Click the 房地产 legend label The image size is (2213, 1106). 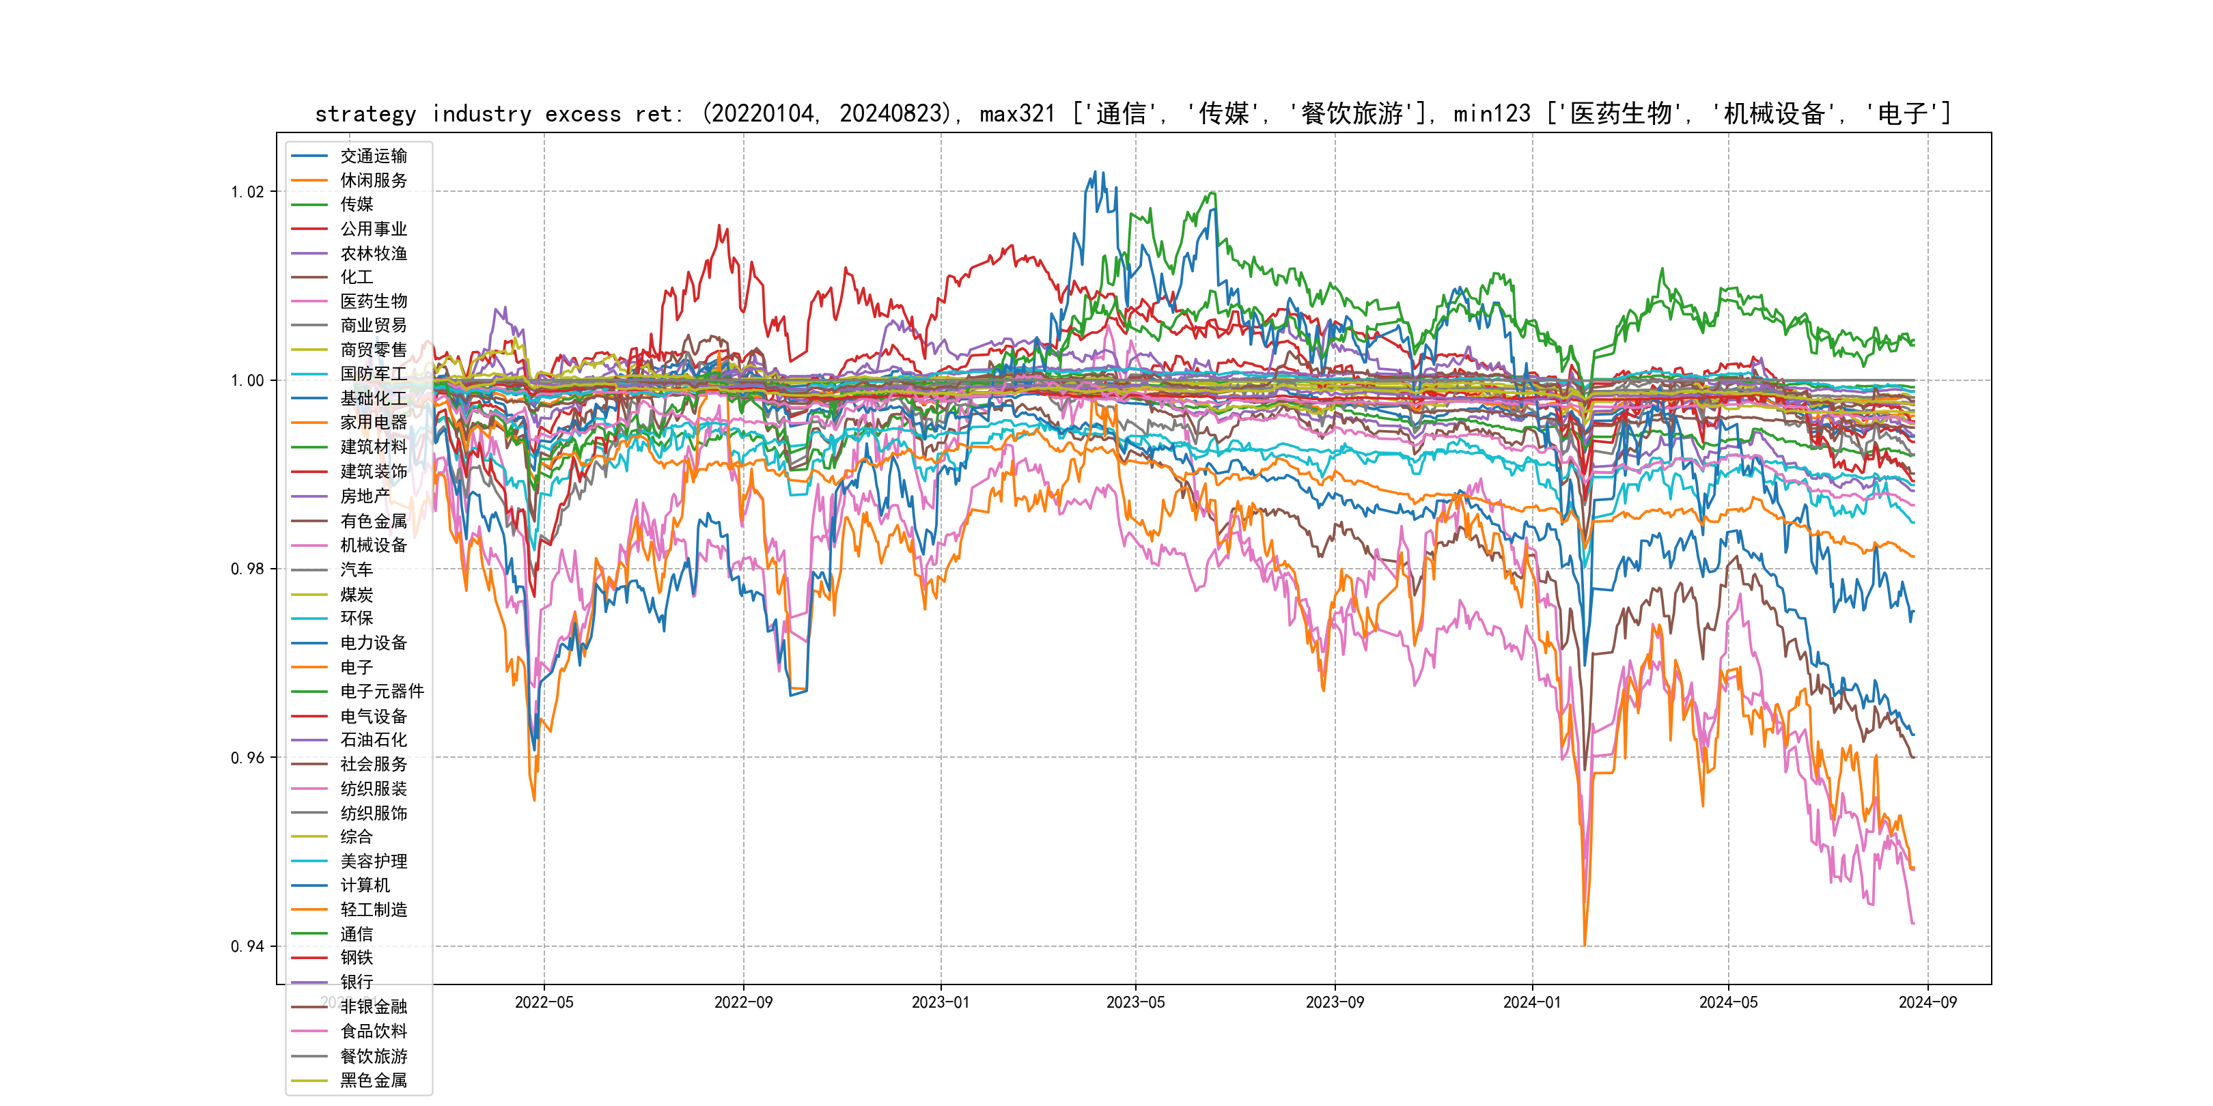click(364, 496)
